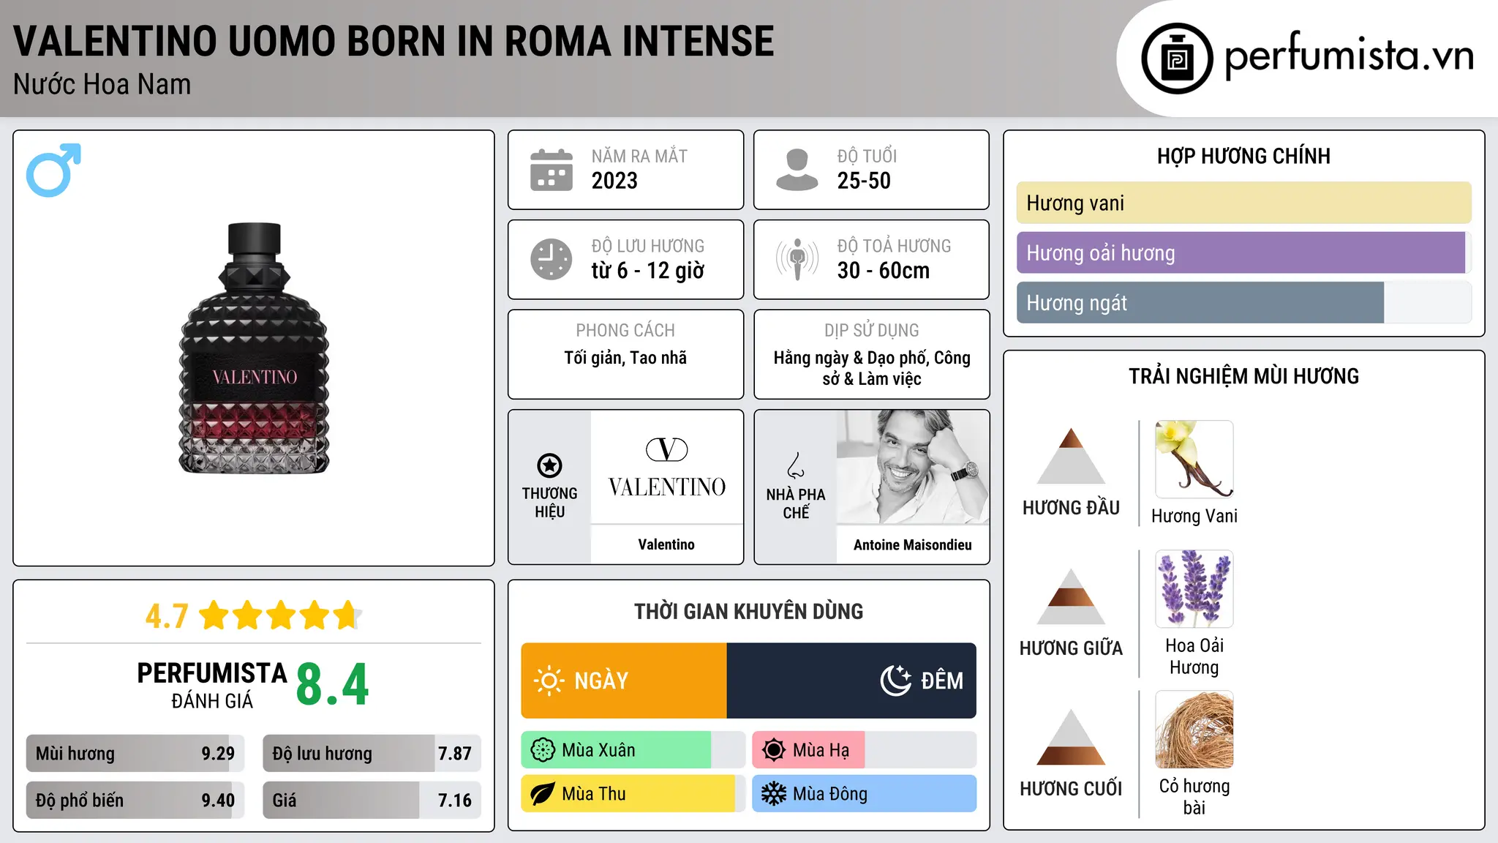
Task: Click the title Valentino Uomo Born in Roma Intense
Action: click(x=394, y=41)
